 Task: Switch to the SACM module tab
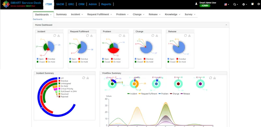[60, 4]
